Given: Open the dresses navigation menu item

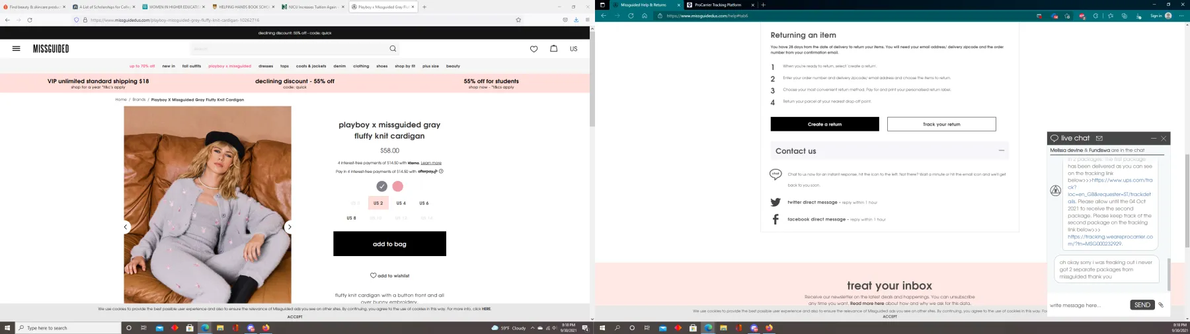Looking at the screenshot, I should [266, 66].
